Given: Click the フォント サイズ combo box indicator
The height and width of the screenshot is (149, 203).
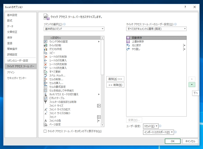Looking at the screenshot, I should (99, 106).
